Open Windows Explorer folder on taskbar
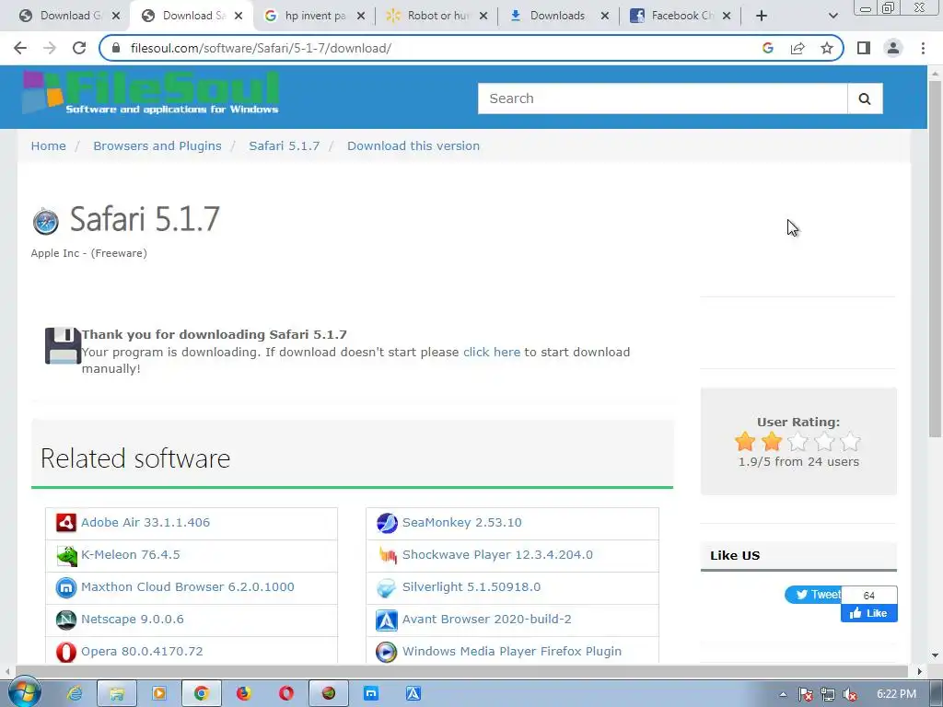 (x=117, y=694)
